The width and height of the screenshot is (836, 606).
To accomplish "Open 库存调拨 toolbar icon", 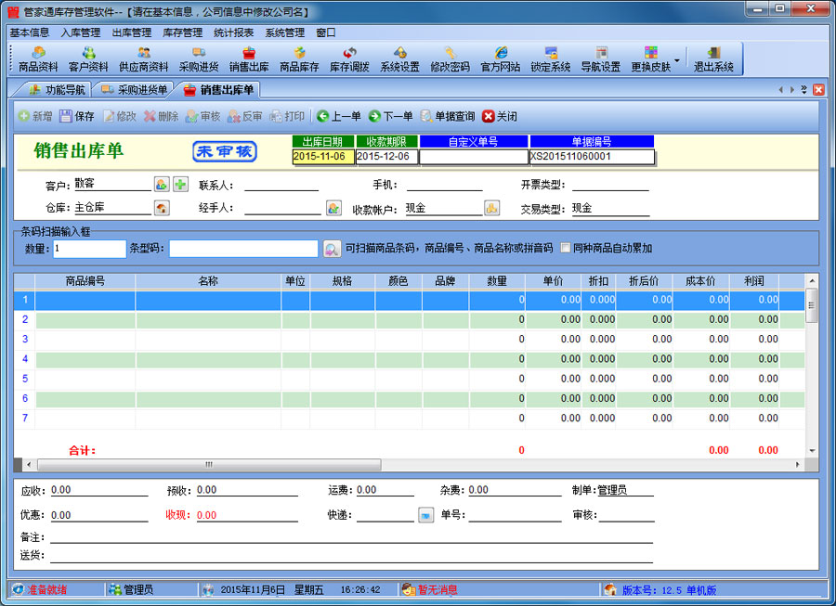I will (x=349, y=59).
